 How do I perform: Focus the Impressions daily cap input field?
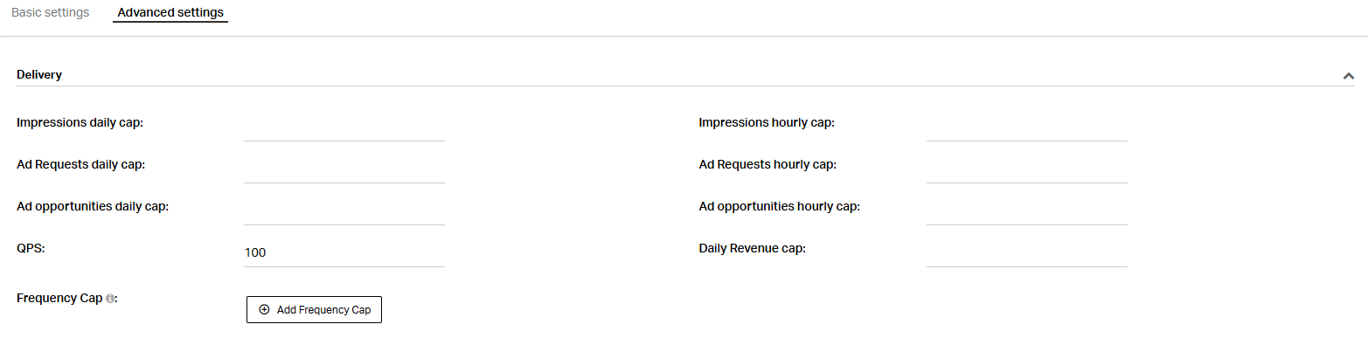(344, 128)
